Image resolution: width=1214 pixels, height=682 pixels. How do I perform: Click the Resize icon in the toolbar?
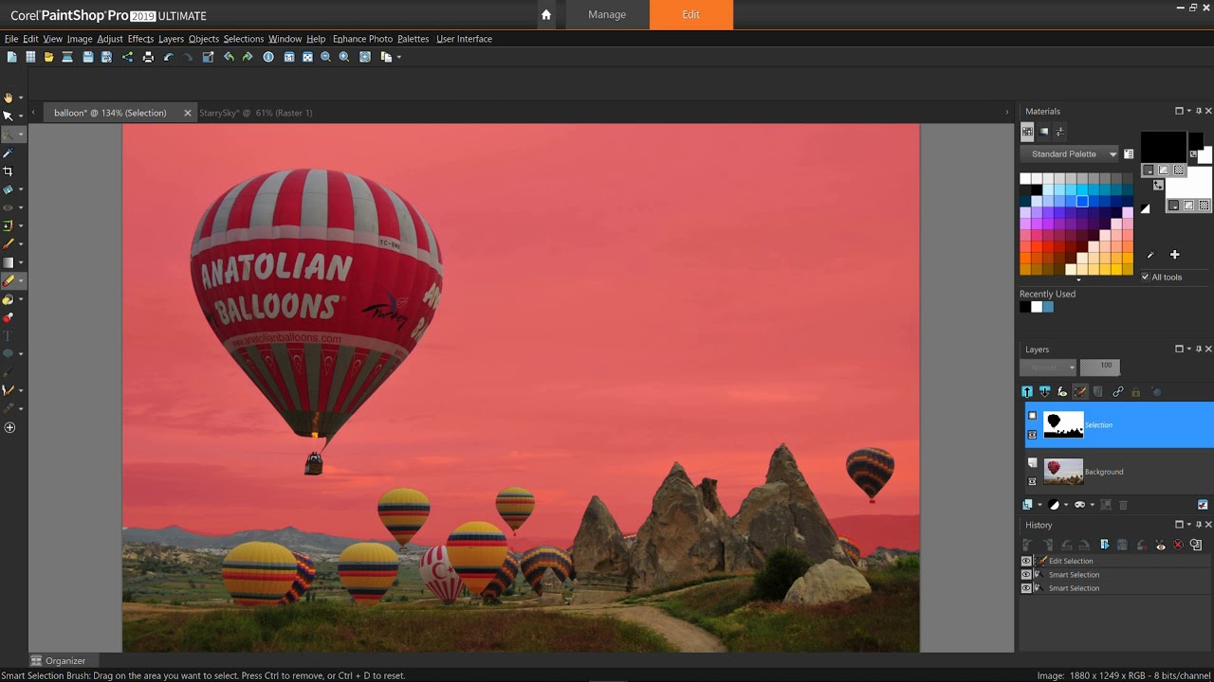pyautogui.click(x=208, y=57)
